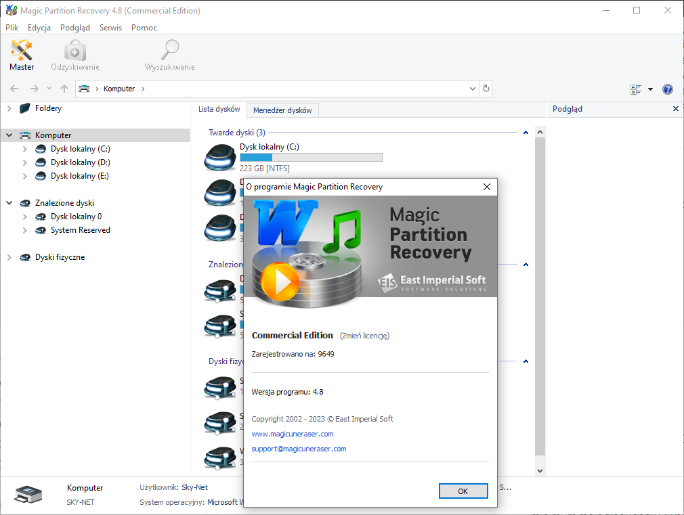Collapse the Znalezione dyski list group
This screenshot has width=684, height=515.
tap(526, 265)
